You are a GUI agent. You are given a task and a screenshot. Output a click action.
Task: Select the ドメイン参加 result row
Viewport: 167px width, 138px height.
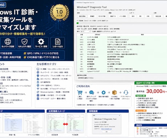coord(122,40)
